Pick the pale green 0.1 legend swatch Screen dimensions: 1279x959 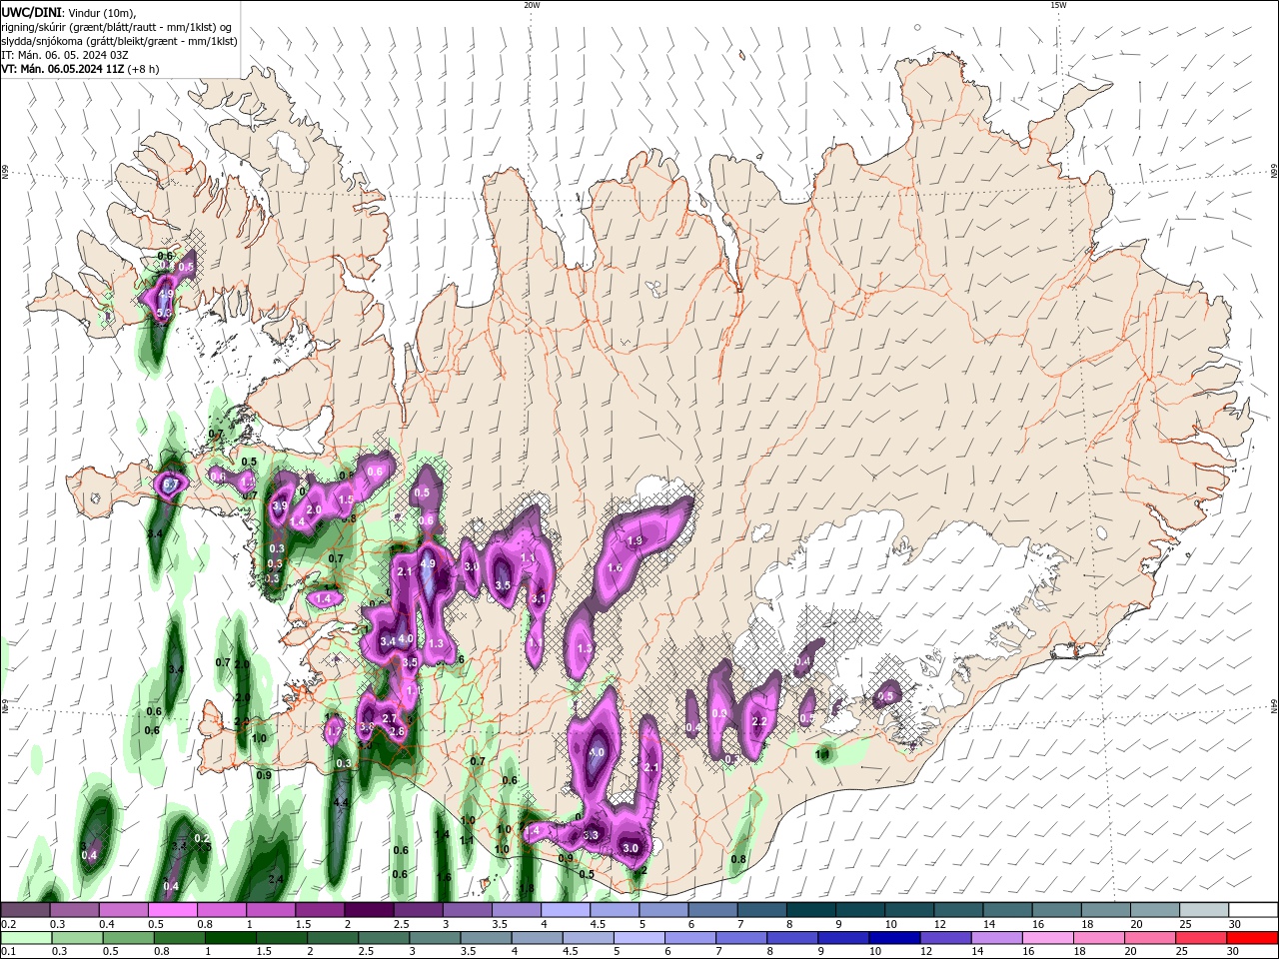(x=26, y=938)
